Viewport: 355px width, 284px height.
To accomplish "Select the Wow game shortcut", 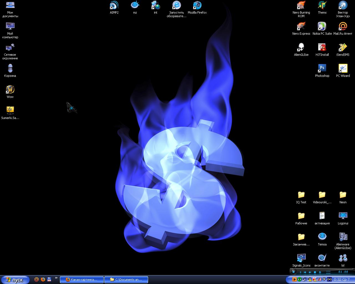I will coord(10,90).
